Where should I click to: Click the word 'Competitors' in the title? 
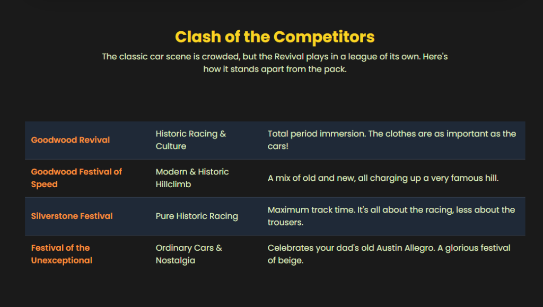[324, 37]
